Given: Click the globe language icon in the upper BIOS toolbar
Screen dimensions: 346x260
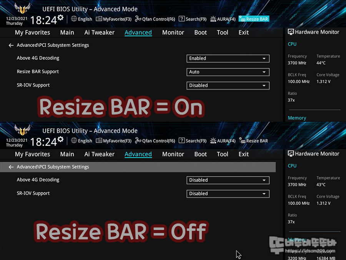Looking at the screenshot, I should [74, 19].
